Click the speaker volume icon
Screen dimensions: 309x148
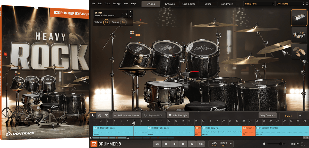pyautogui.click(x=264, y=144)
